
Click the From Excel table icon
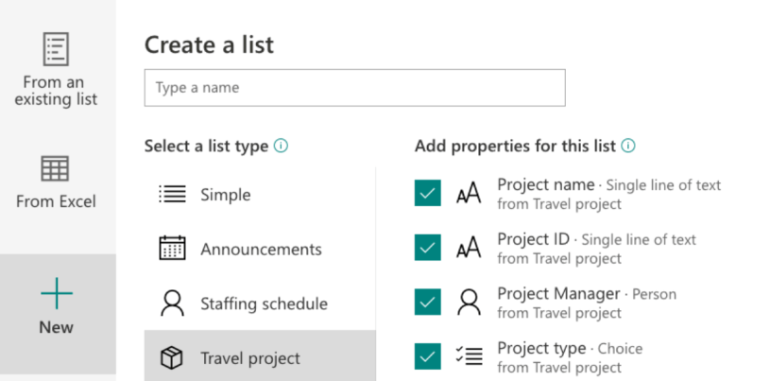[56, 169]
